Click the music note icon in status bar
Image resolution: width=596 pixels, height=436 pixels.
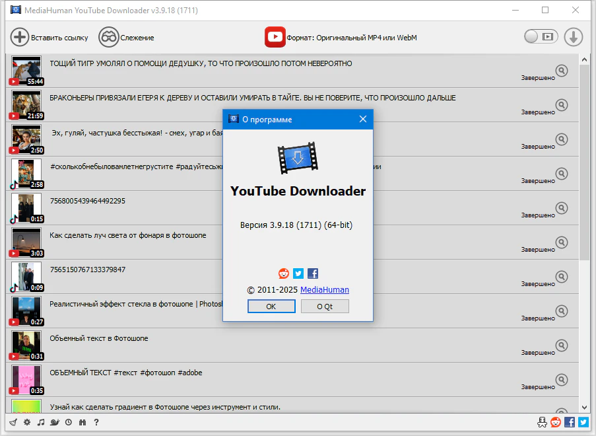(41, 422)
